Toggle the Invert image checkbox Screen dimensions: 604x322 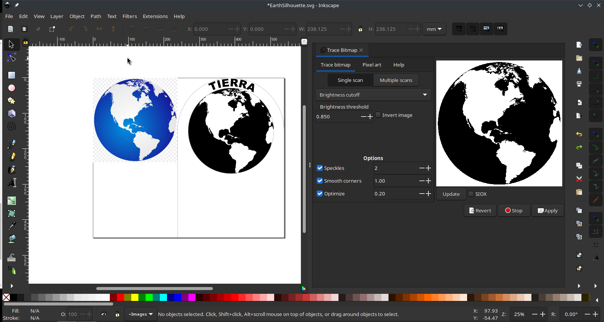click(x=378, y=115)
